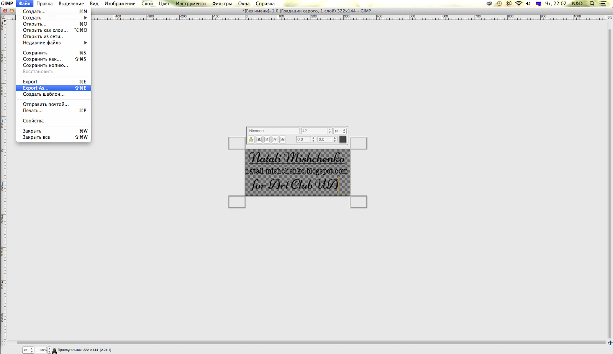Open the text color swatch
Viewport: 613px width, 354px height.
click(343, 139)
